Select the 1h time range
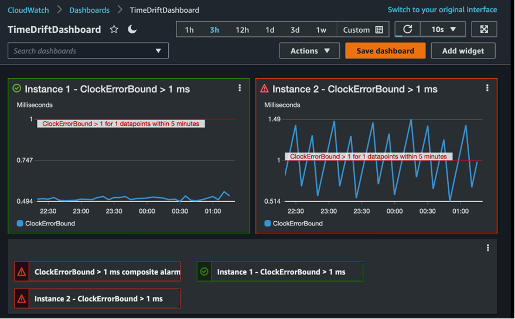This screenshot has width=515, height=319. [x=189, y=30]
